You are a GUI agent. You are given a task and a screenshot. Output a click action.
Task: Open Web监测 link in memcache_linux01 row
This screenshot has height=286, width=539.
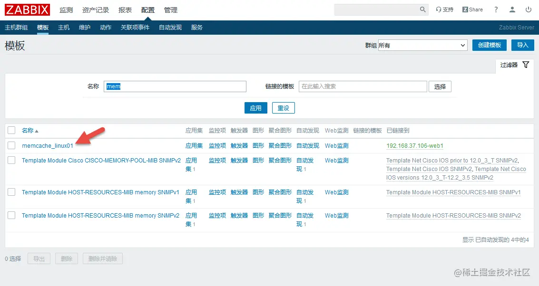(336, 145)
